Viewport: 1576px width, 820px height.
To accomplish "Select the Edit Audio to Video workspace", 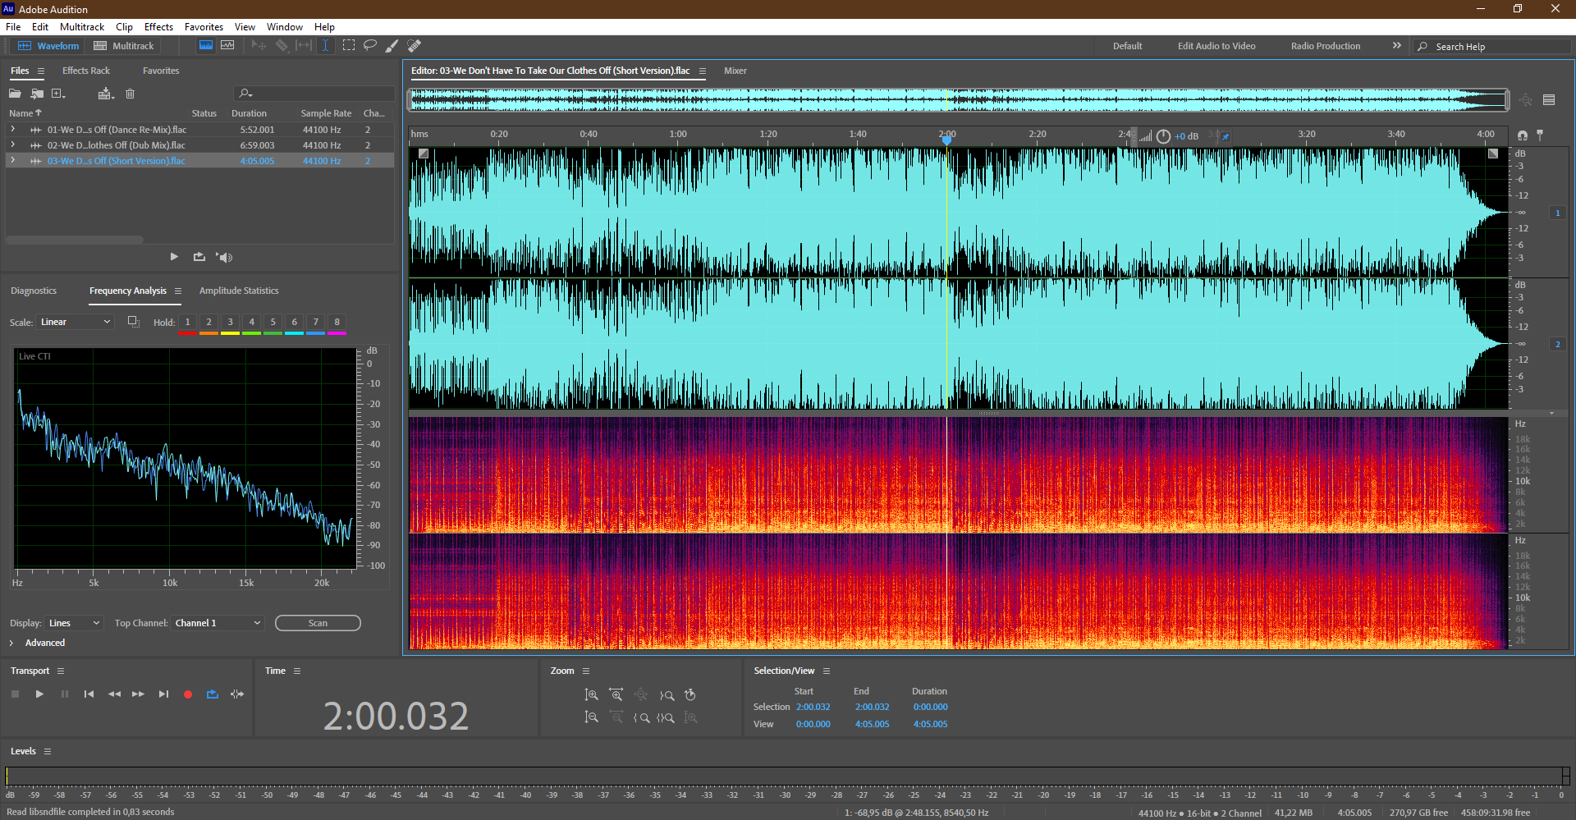I will pos(1216,46).
